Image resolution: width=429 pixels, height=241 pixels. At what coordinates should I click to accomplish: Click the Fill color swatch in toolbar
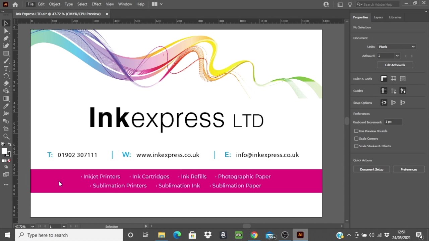[x=4, y=151]
